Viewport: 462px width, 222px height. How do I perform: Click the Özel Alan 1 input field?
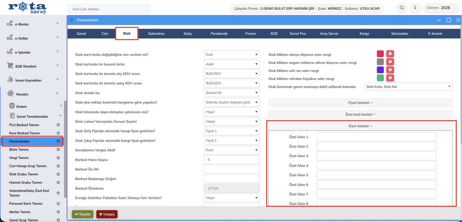376,137
